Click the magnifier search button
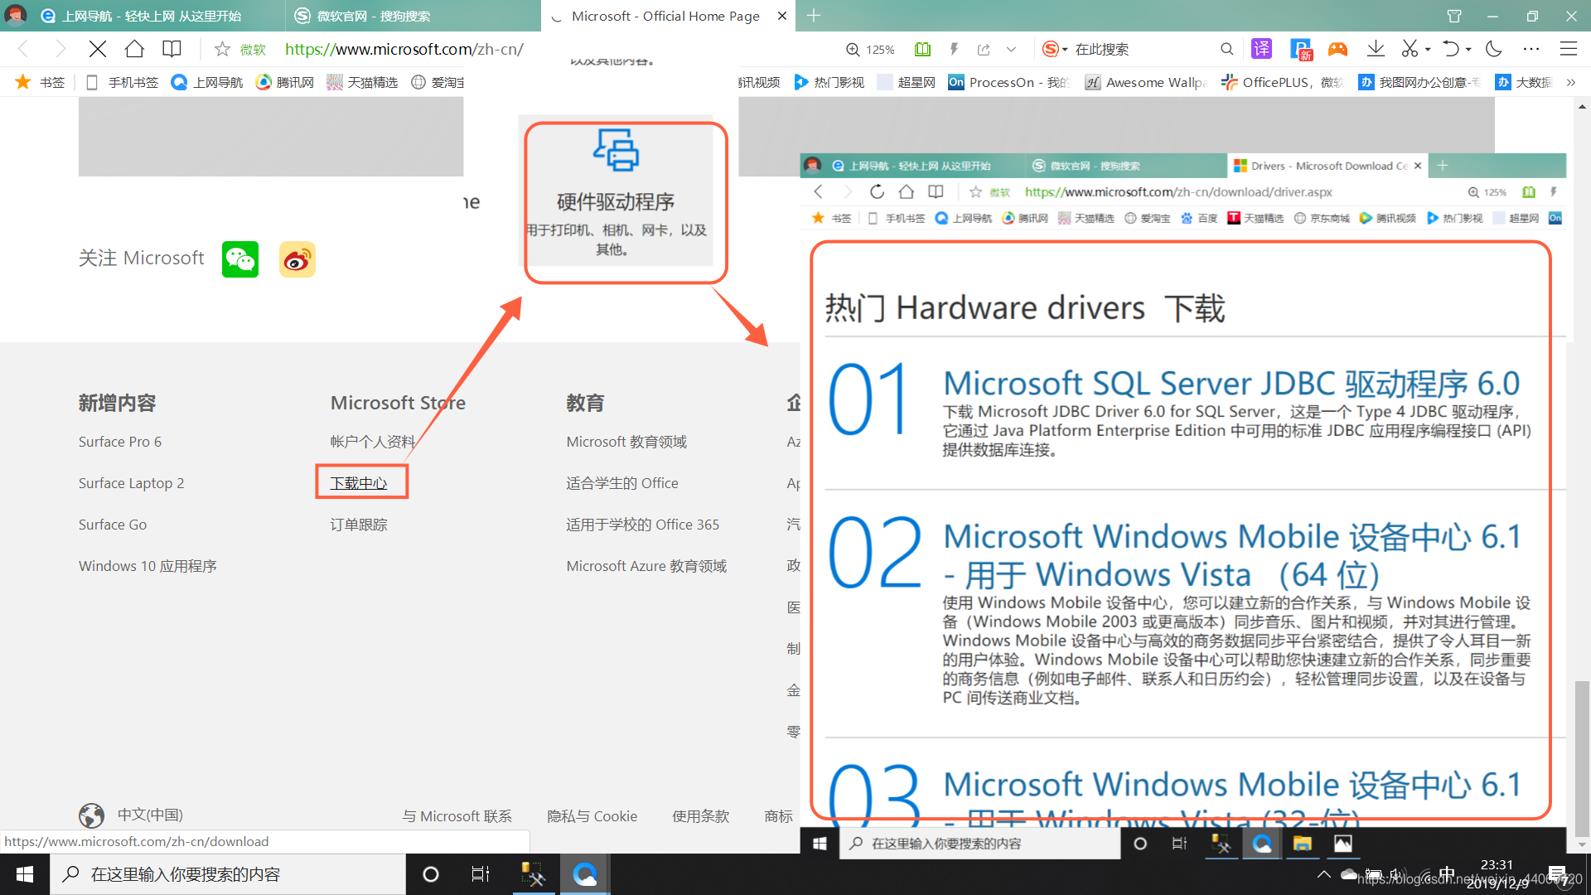 1227,50
